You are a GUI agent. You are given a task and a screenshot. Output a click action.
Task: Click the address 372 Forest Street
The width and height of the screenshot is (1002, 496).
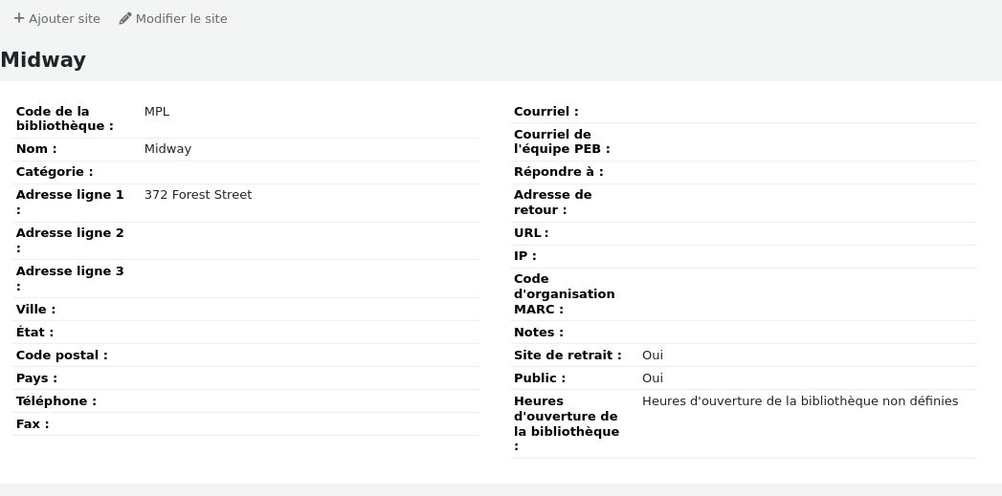198,195
